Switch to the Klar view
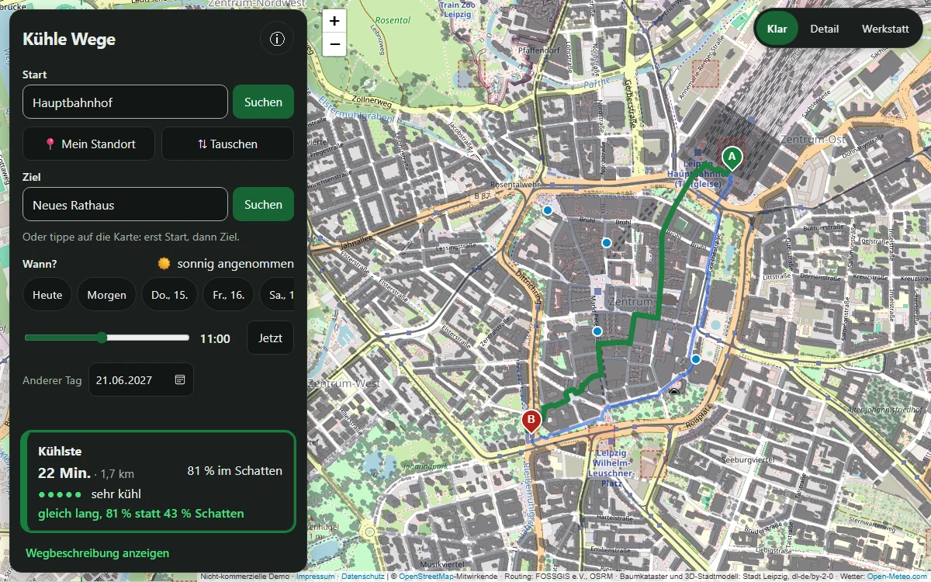Screen dimensions: 931x582 (777, 29)
